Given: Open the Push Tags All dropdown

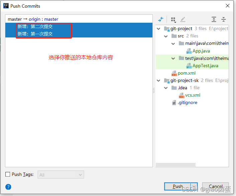Looking at the screenshot, I should tap(61, 175).
